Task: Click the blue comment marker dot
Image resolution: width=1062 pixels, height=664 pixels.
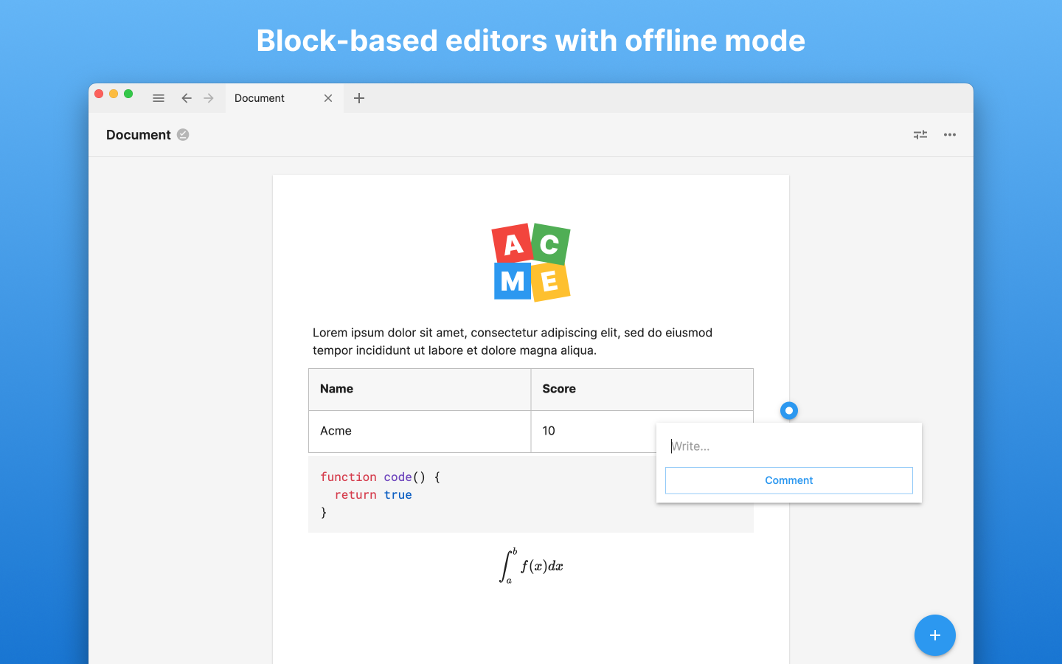Action: coord(789,410)
